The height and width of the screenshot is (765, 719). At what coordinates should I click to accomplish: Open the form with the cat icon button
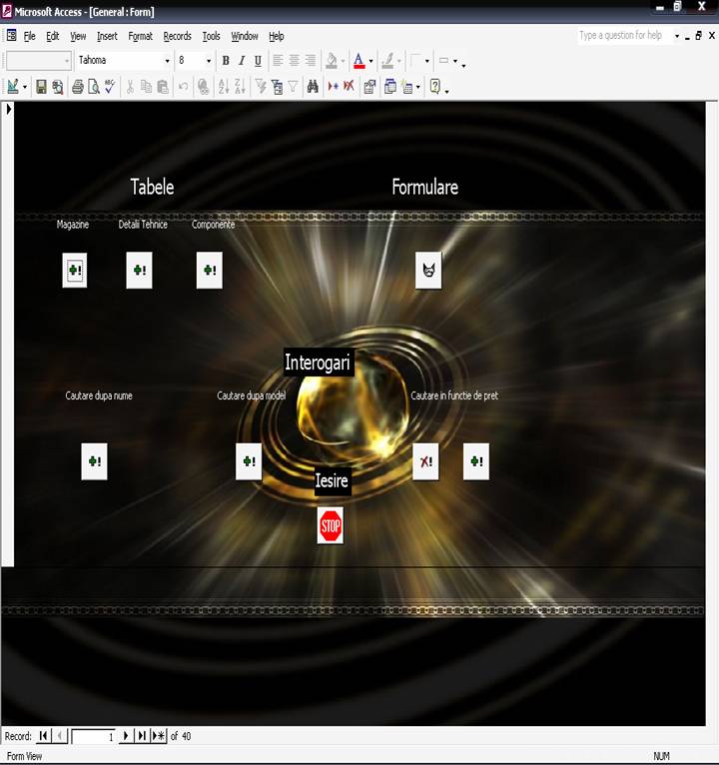428,270
